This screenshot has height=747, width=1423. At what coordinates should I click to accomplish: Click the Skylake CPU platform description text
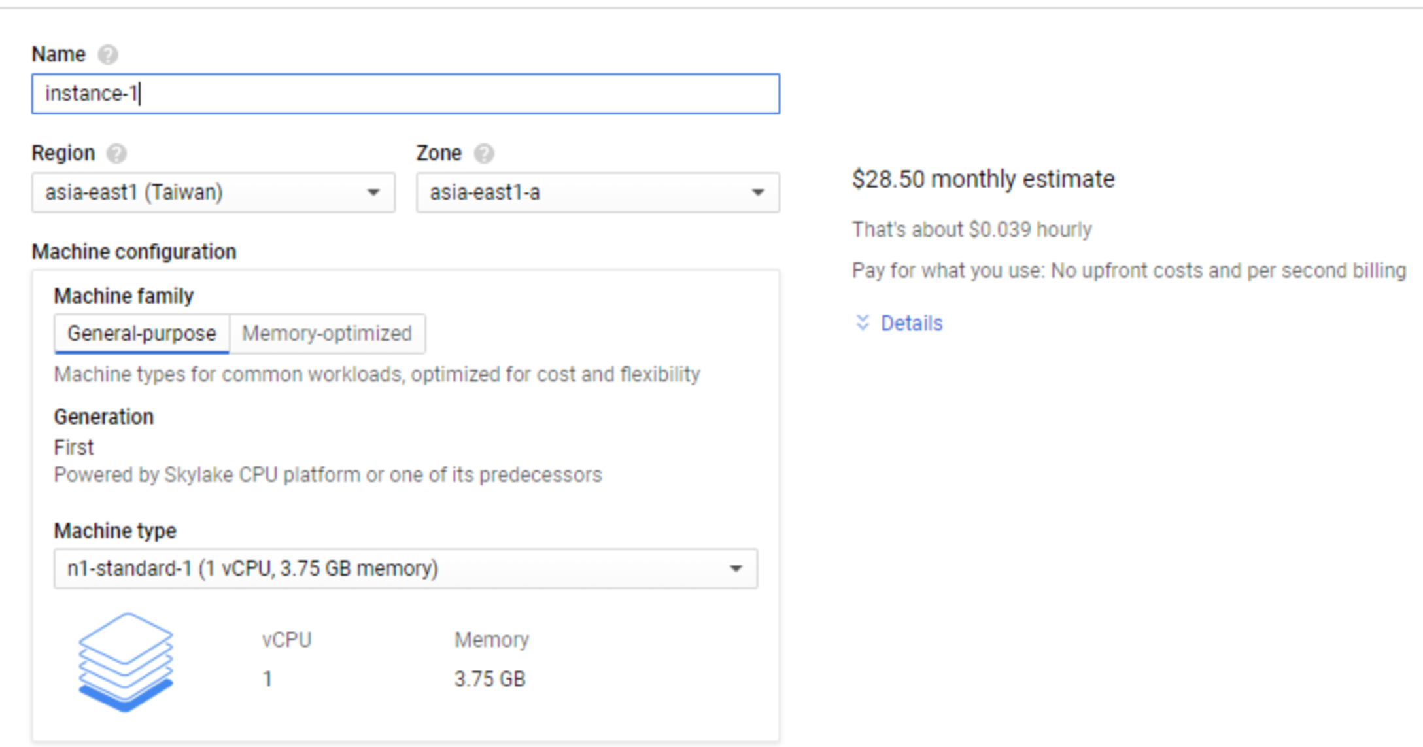pyautogui.click(x=328, y=475)
